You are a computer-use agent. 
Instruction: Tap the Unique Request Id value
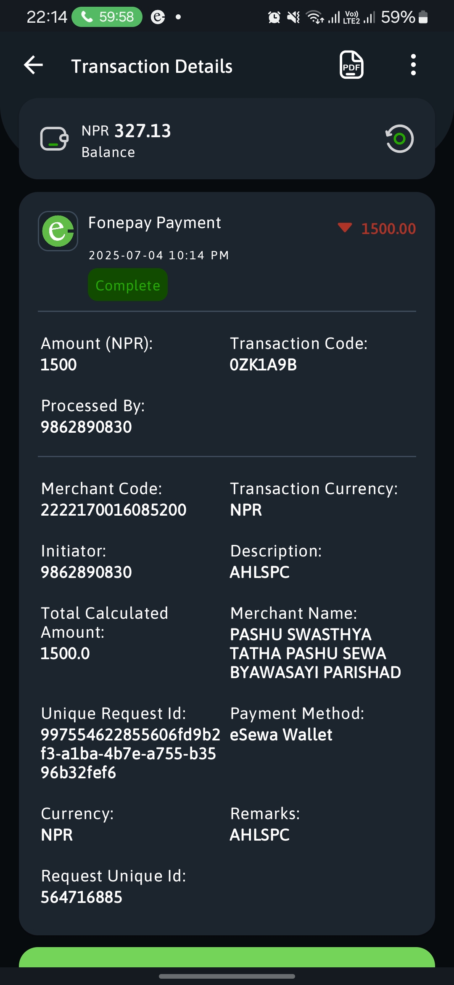pyautogui.click(x=130, y=753)
